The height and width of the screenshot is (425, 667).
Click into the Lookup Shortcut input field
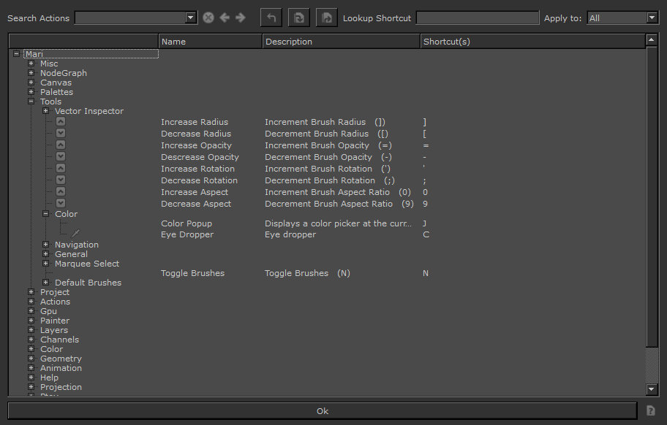[x=477, y=18]
